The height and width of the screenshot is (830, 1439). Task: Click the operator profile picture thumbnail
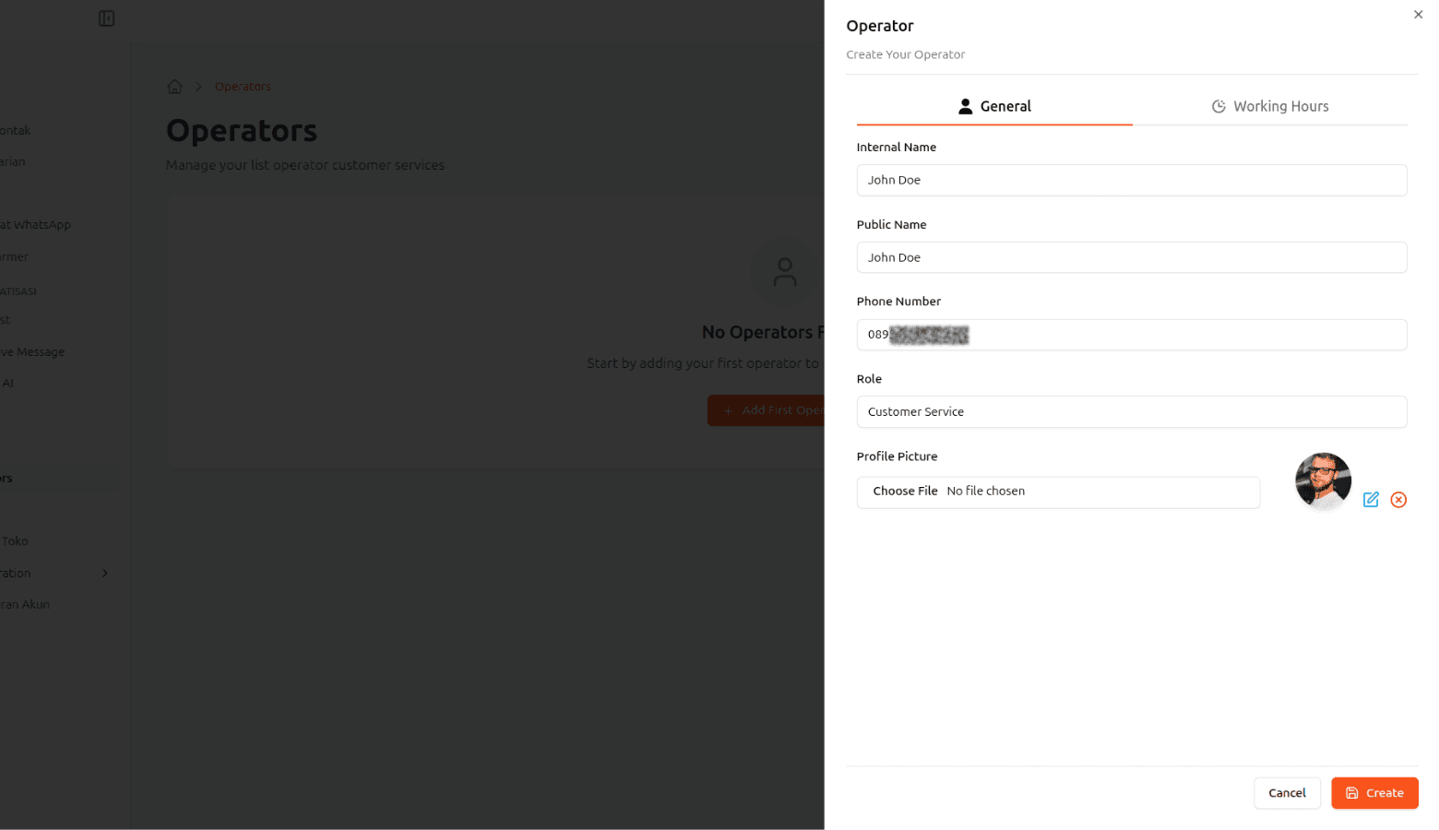[x=1323, y=480]
